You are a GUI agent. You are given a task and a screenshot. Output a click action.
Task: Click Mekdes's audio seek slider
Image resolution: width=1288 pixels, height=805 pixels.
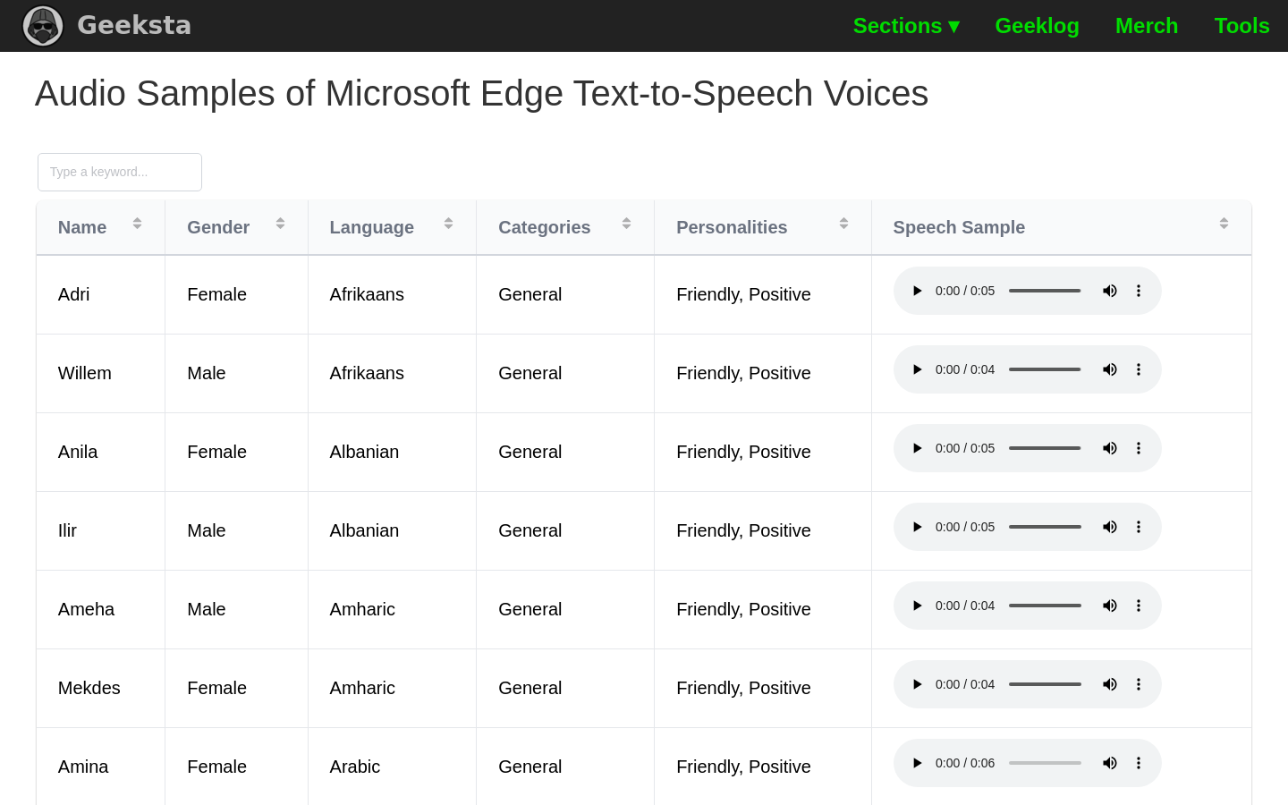1045,684
